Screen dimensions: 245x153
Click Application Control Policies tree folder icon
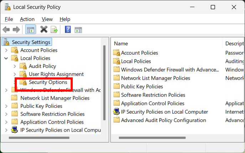(x=14, y=122)
